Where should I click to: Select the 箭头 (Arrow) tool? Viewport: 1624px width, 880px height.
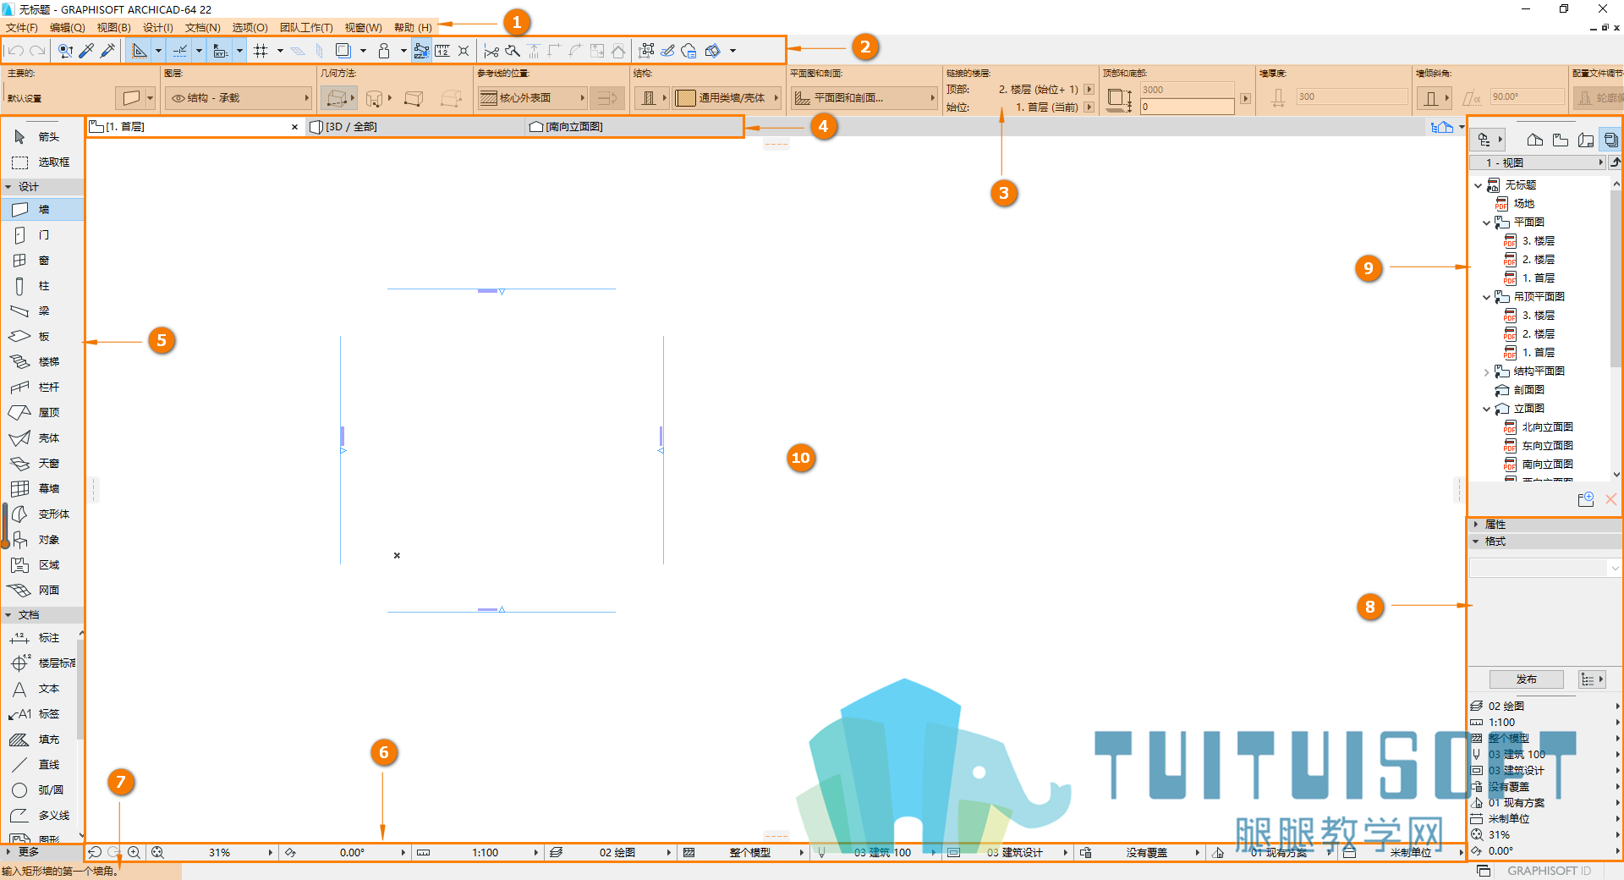pos(42,136)
